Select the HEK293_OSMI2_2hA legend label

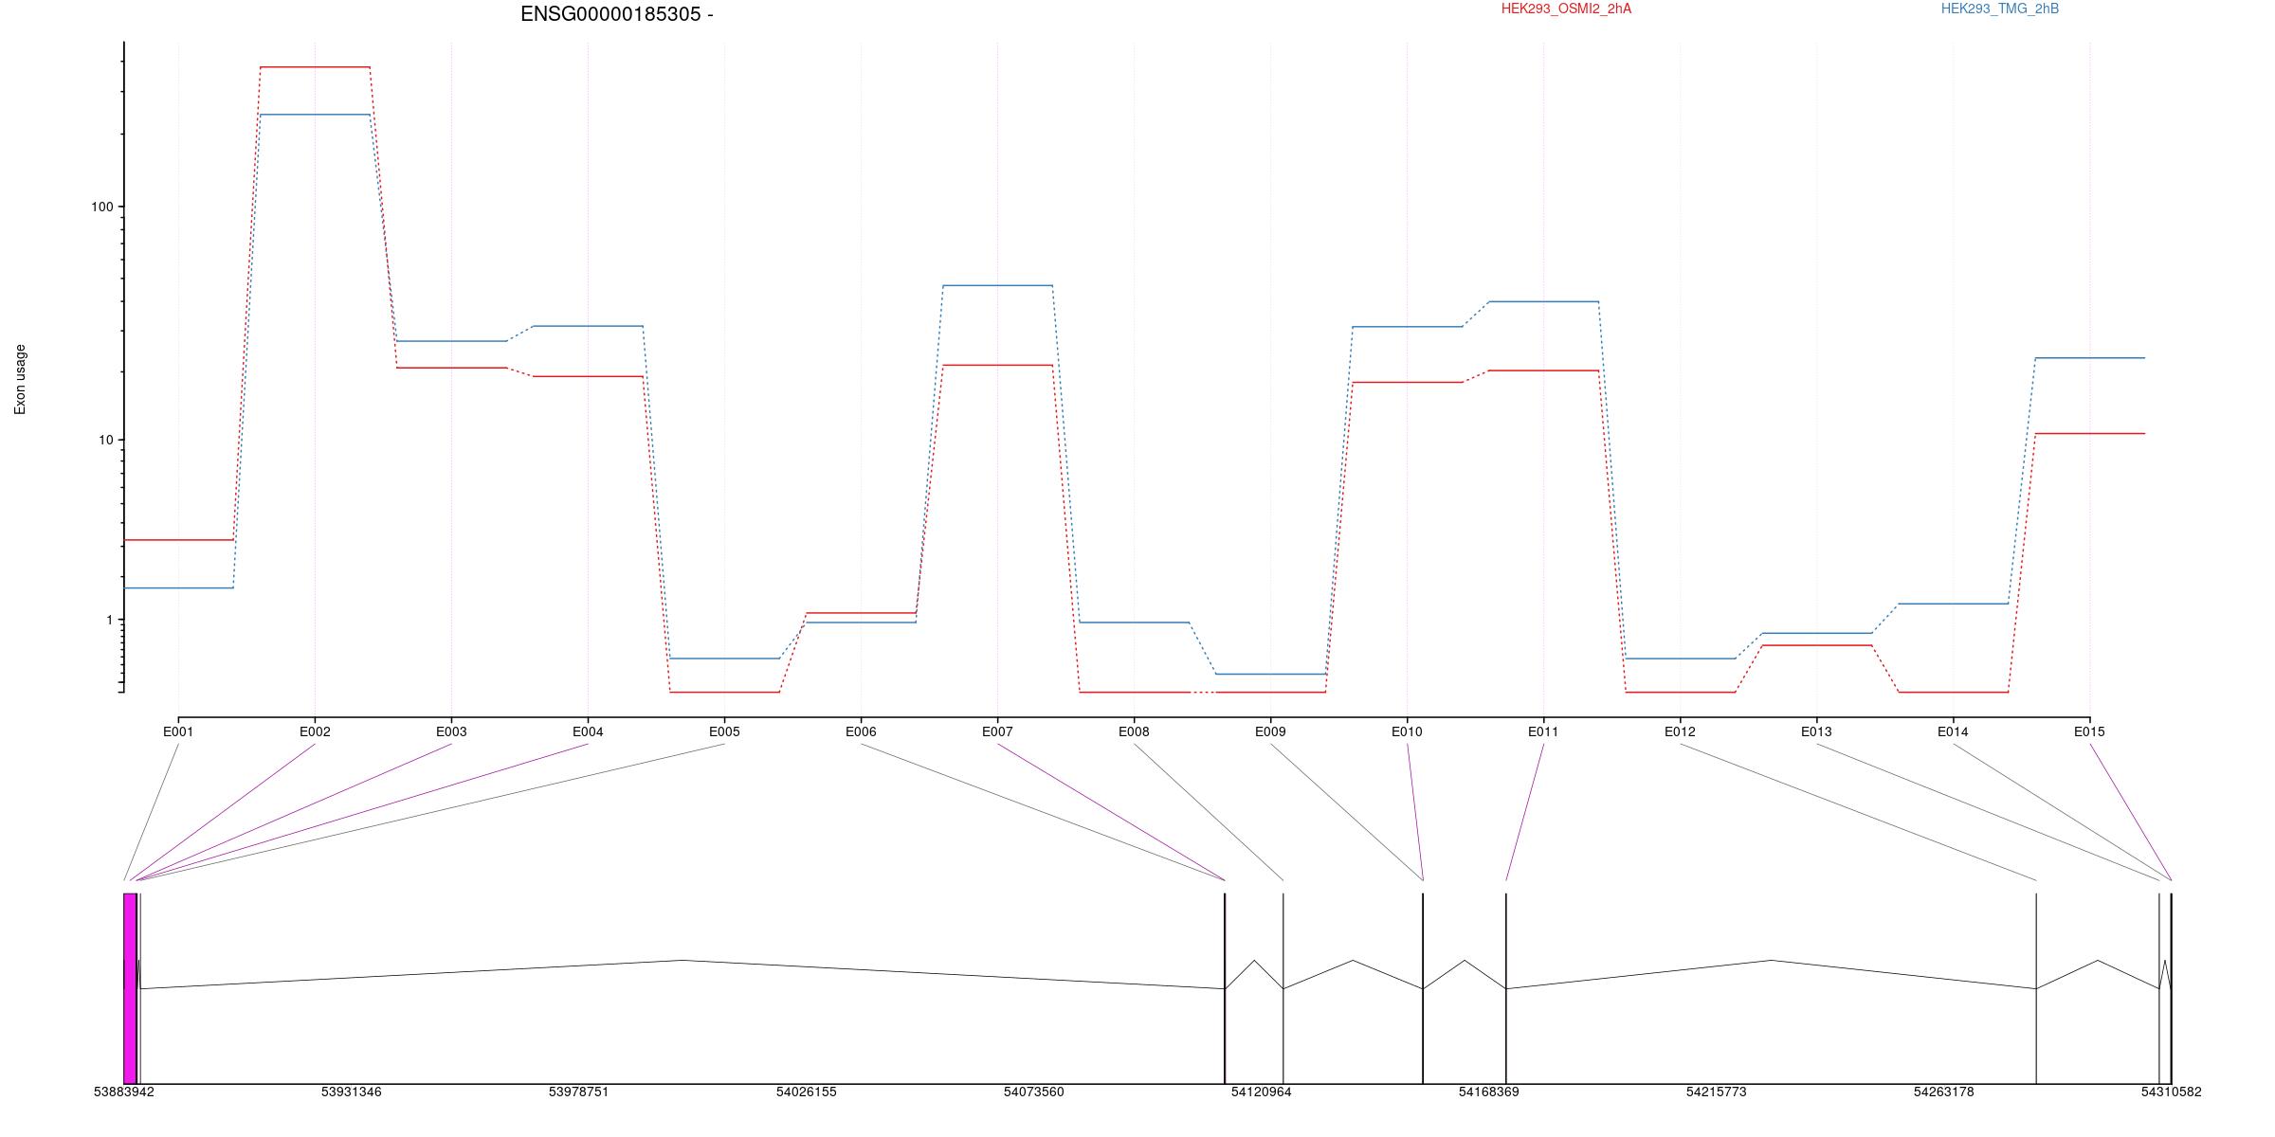pyautogui.click(x=1566, y=9)
